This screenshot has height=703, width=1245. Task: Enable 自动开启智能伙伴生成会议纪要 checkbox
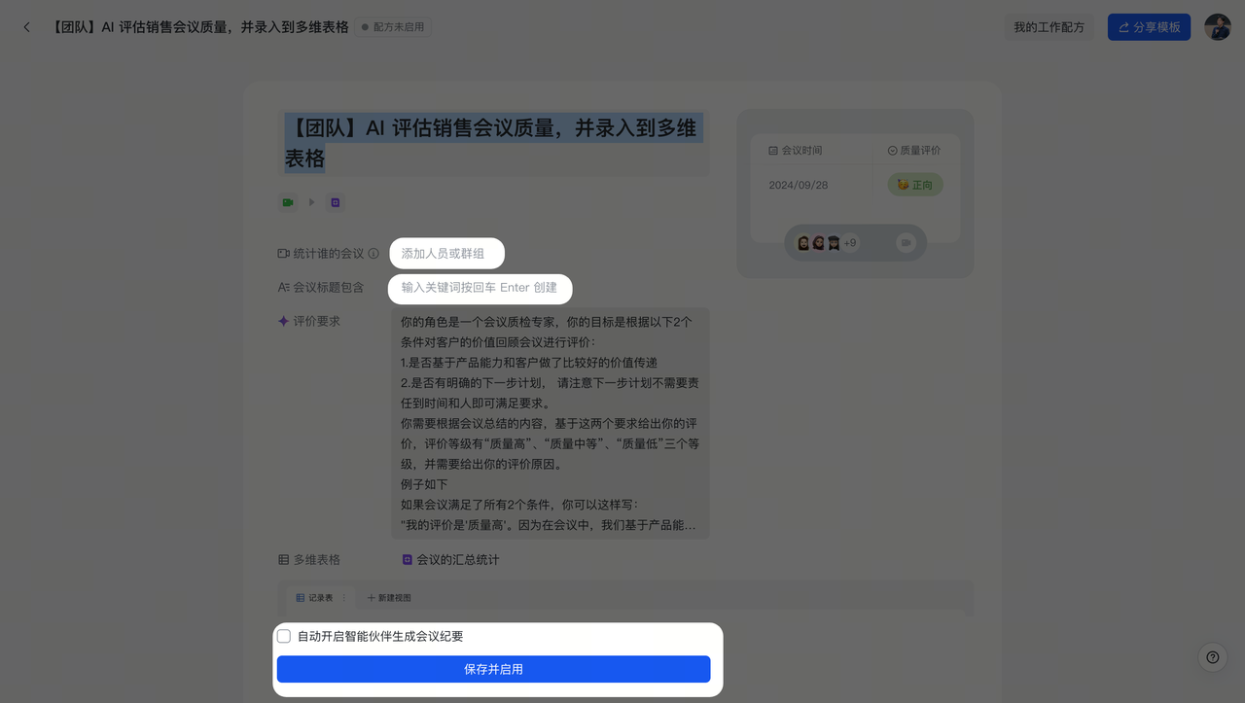coord(284,637)
